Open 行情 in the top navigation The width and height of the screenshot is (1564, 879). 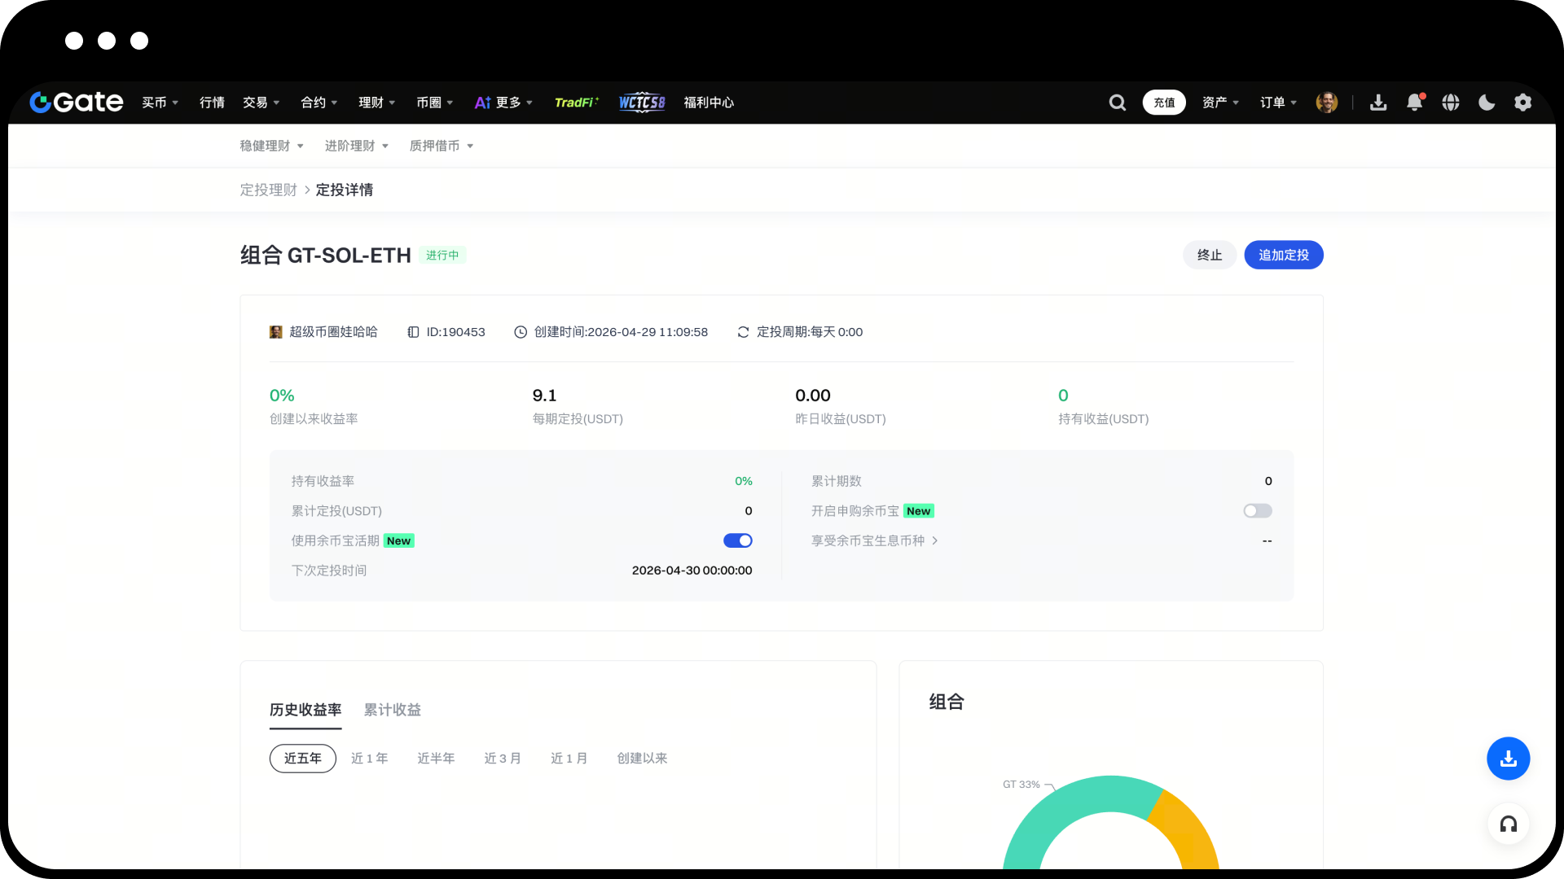(212, 103)
